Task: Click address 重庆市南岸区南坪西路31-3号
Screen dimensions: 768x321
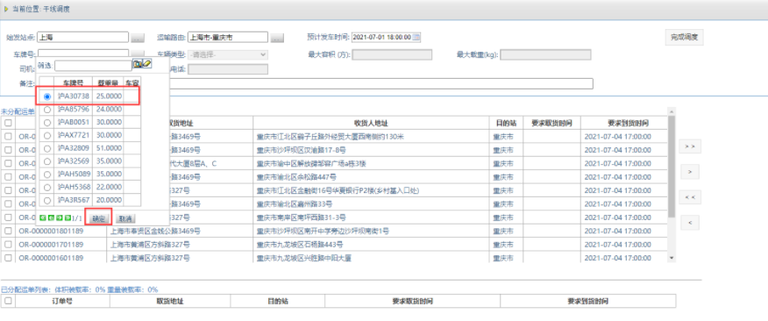Action: [302, 218]
